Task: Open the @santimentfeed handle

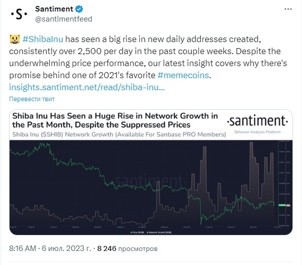Action: point(64,19)
